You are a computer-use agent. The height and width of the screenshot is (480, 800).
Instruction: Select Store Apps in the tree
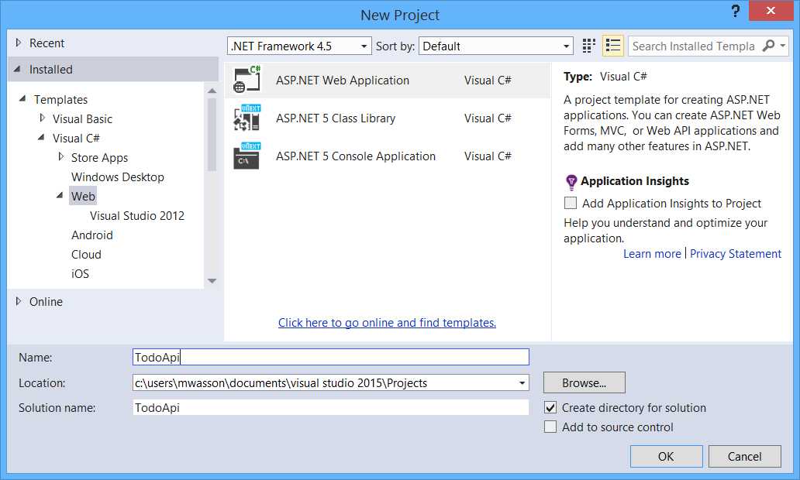(99, 157)
